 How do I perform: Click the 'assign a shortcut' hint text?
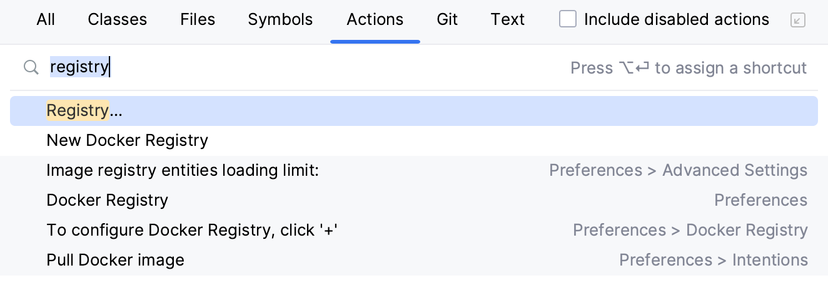click(689, 68)
